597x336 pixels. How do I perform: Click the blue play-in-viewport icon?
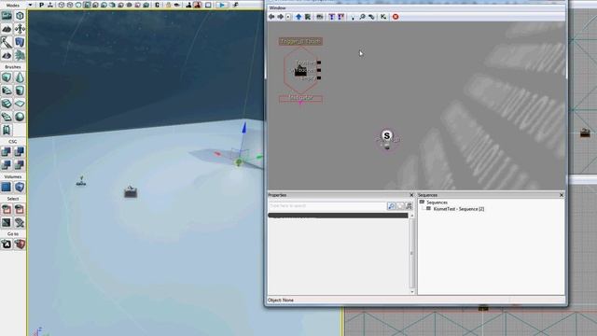point(222,5)
